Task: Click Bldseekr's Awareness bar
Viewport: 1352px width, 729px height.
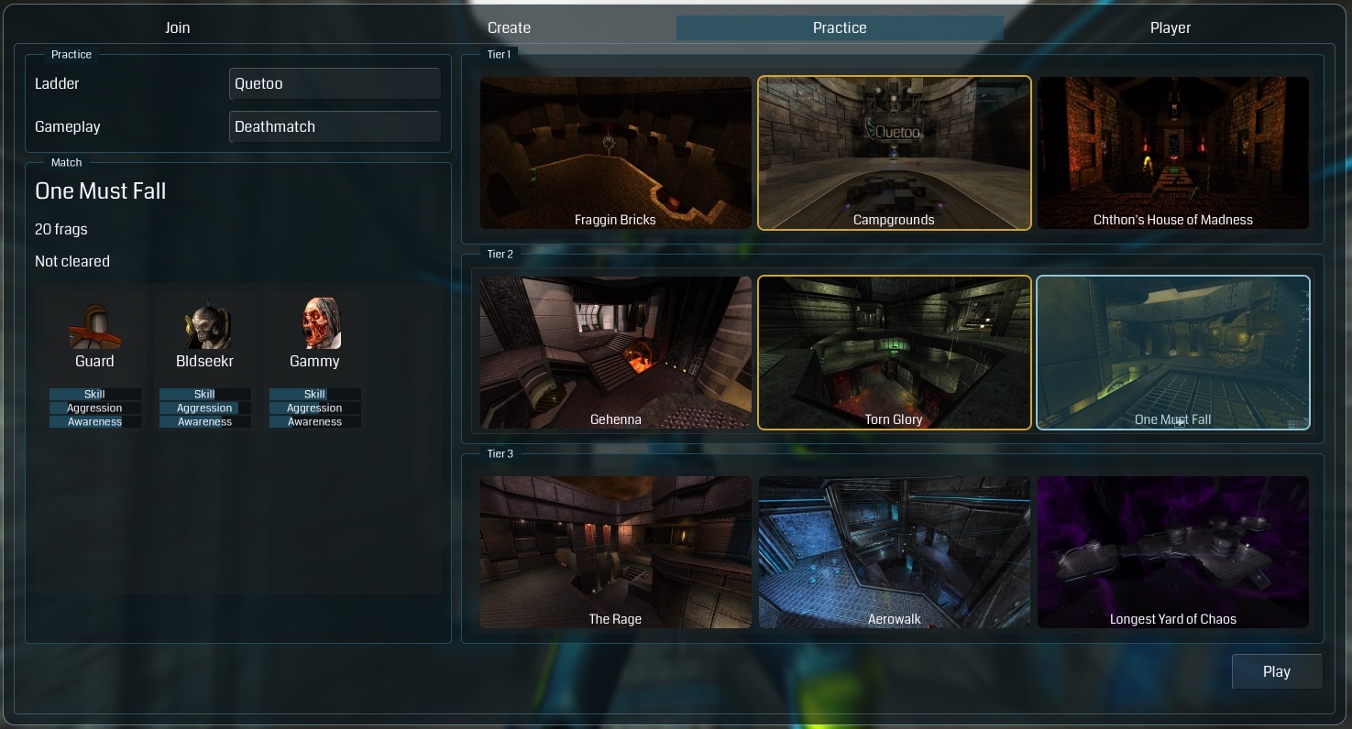Action: [205, 421]
